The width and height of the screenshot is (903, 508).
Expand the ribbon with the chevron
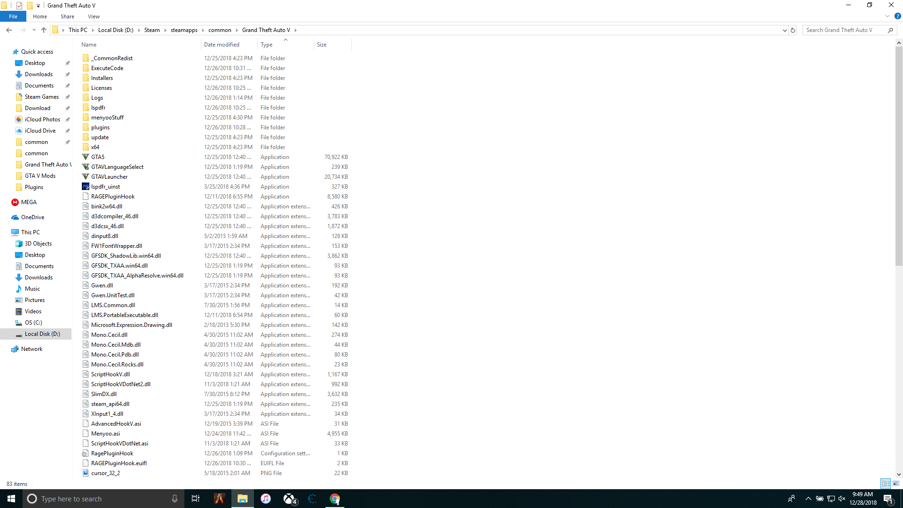click(x=887, y=16)
